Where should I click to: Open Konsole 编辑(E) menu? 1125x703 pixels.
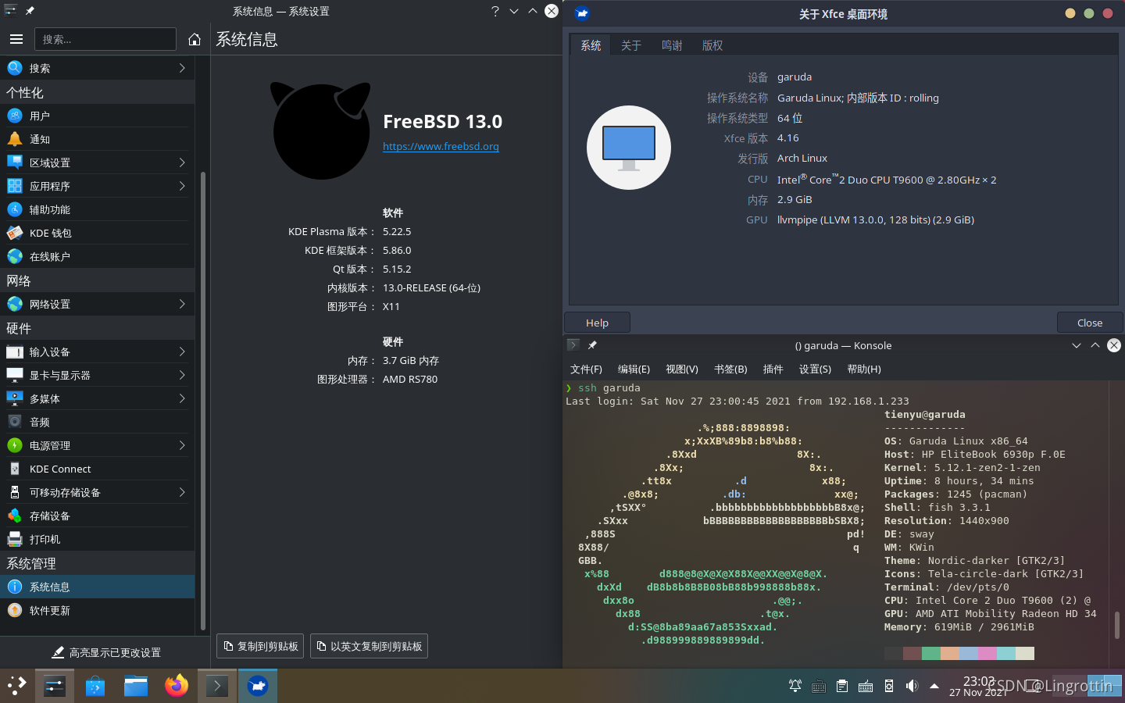click(634, 369)
